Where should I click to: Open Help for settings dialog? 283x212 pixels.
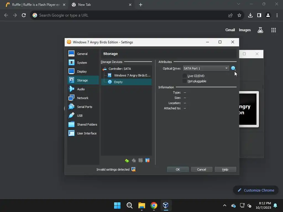click(225, 169)
